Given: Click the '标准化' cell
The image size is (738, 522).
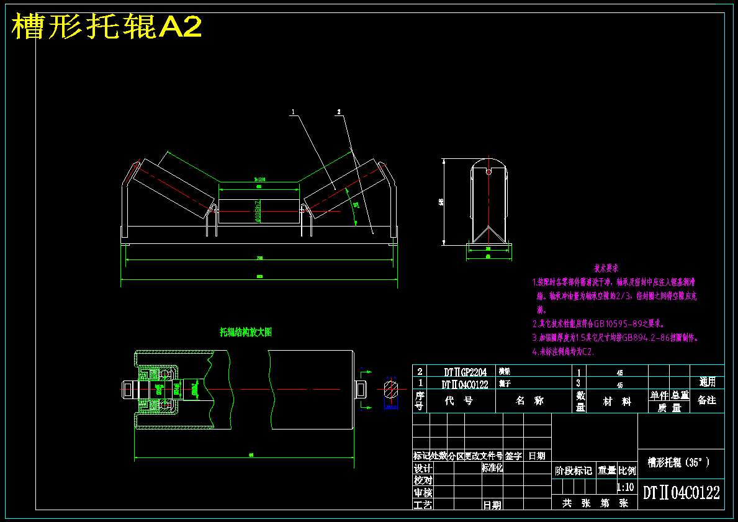Looking at the screenshot, I should point(492,468).
